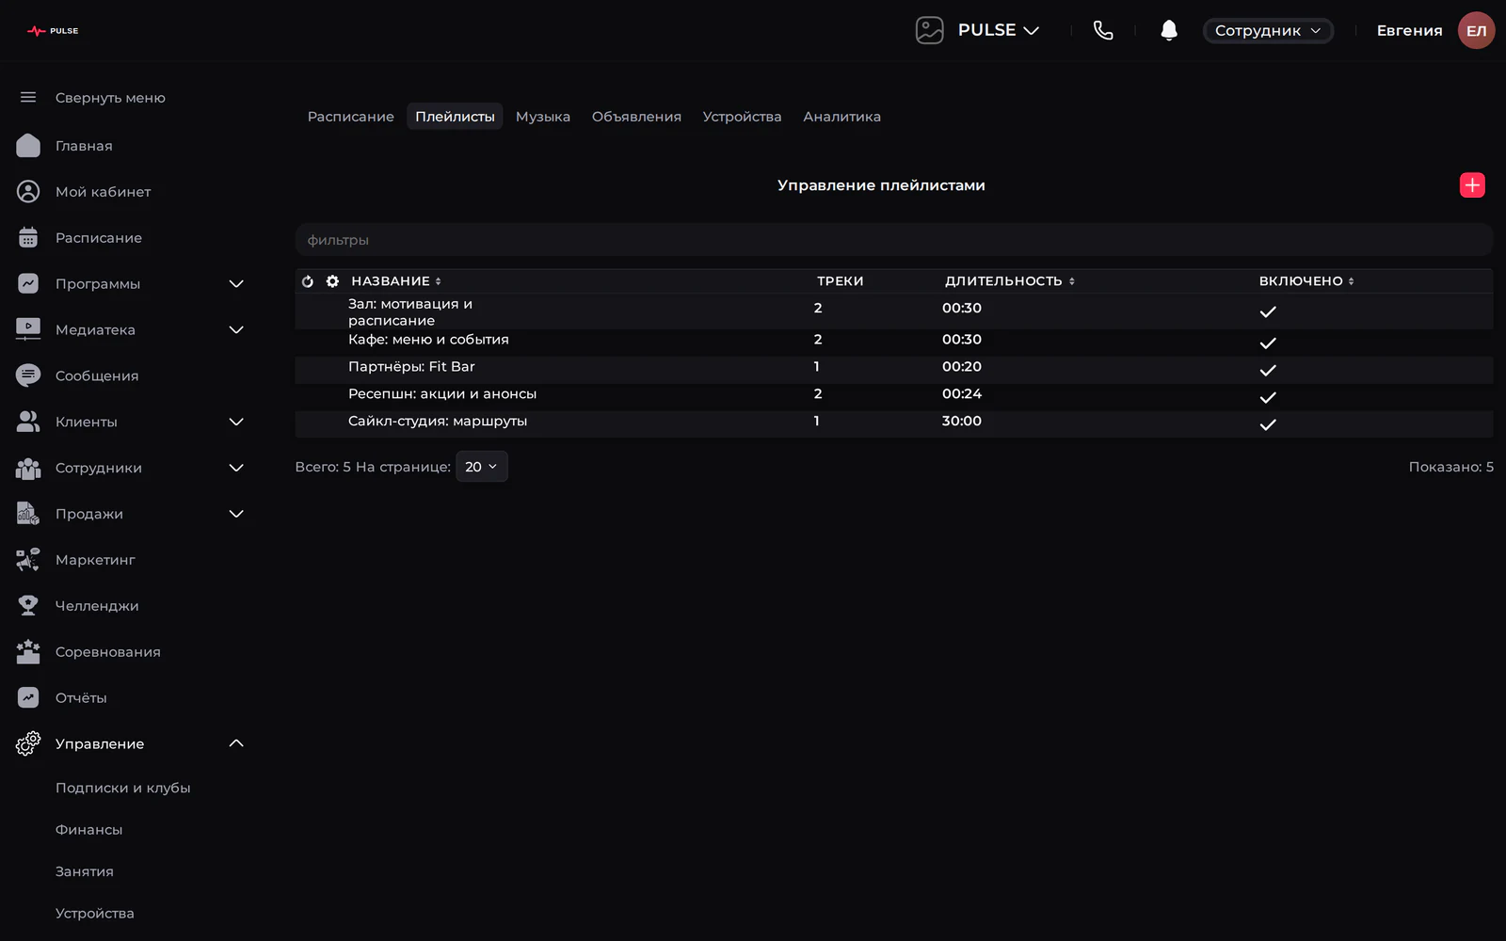Screen dimensions: 1506x941
Task: Refresh the playlists table with reload icon
Action: pyautogui.click(x=307, y=281)
